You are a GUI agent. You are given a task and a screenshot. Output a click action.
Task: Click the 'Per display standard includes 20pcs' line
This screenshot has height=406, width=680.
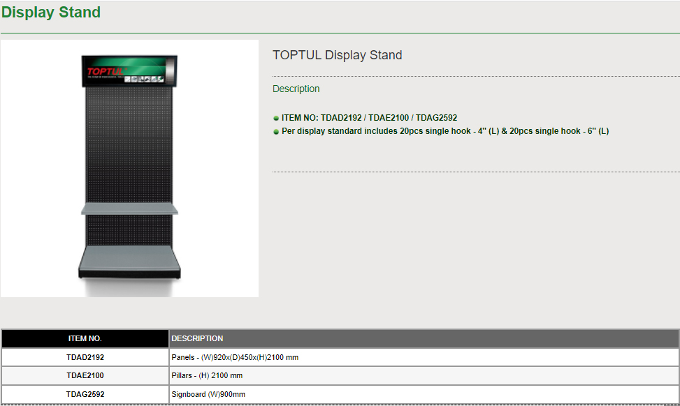coord(445,131)
